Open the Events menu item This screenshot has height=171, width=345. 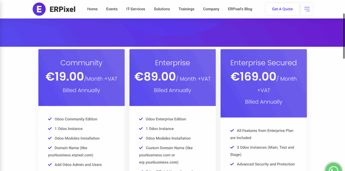pos(112,9)
